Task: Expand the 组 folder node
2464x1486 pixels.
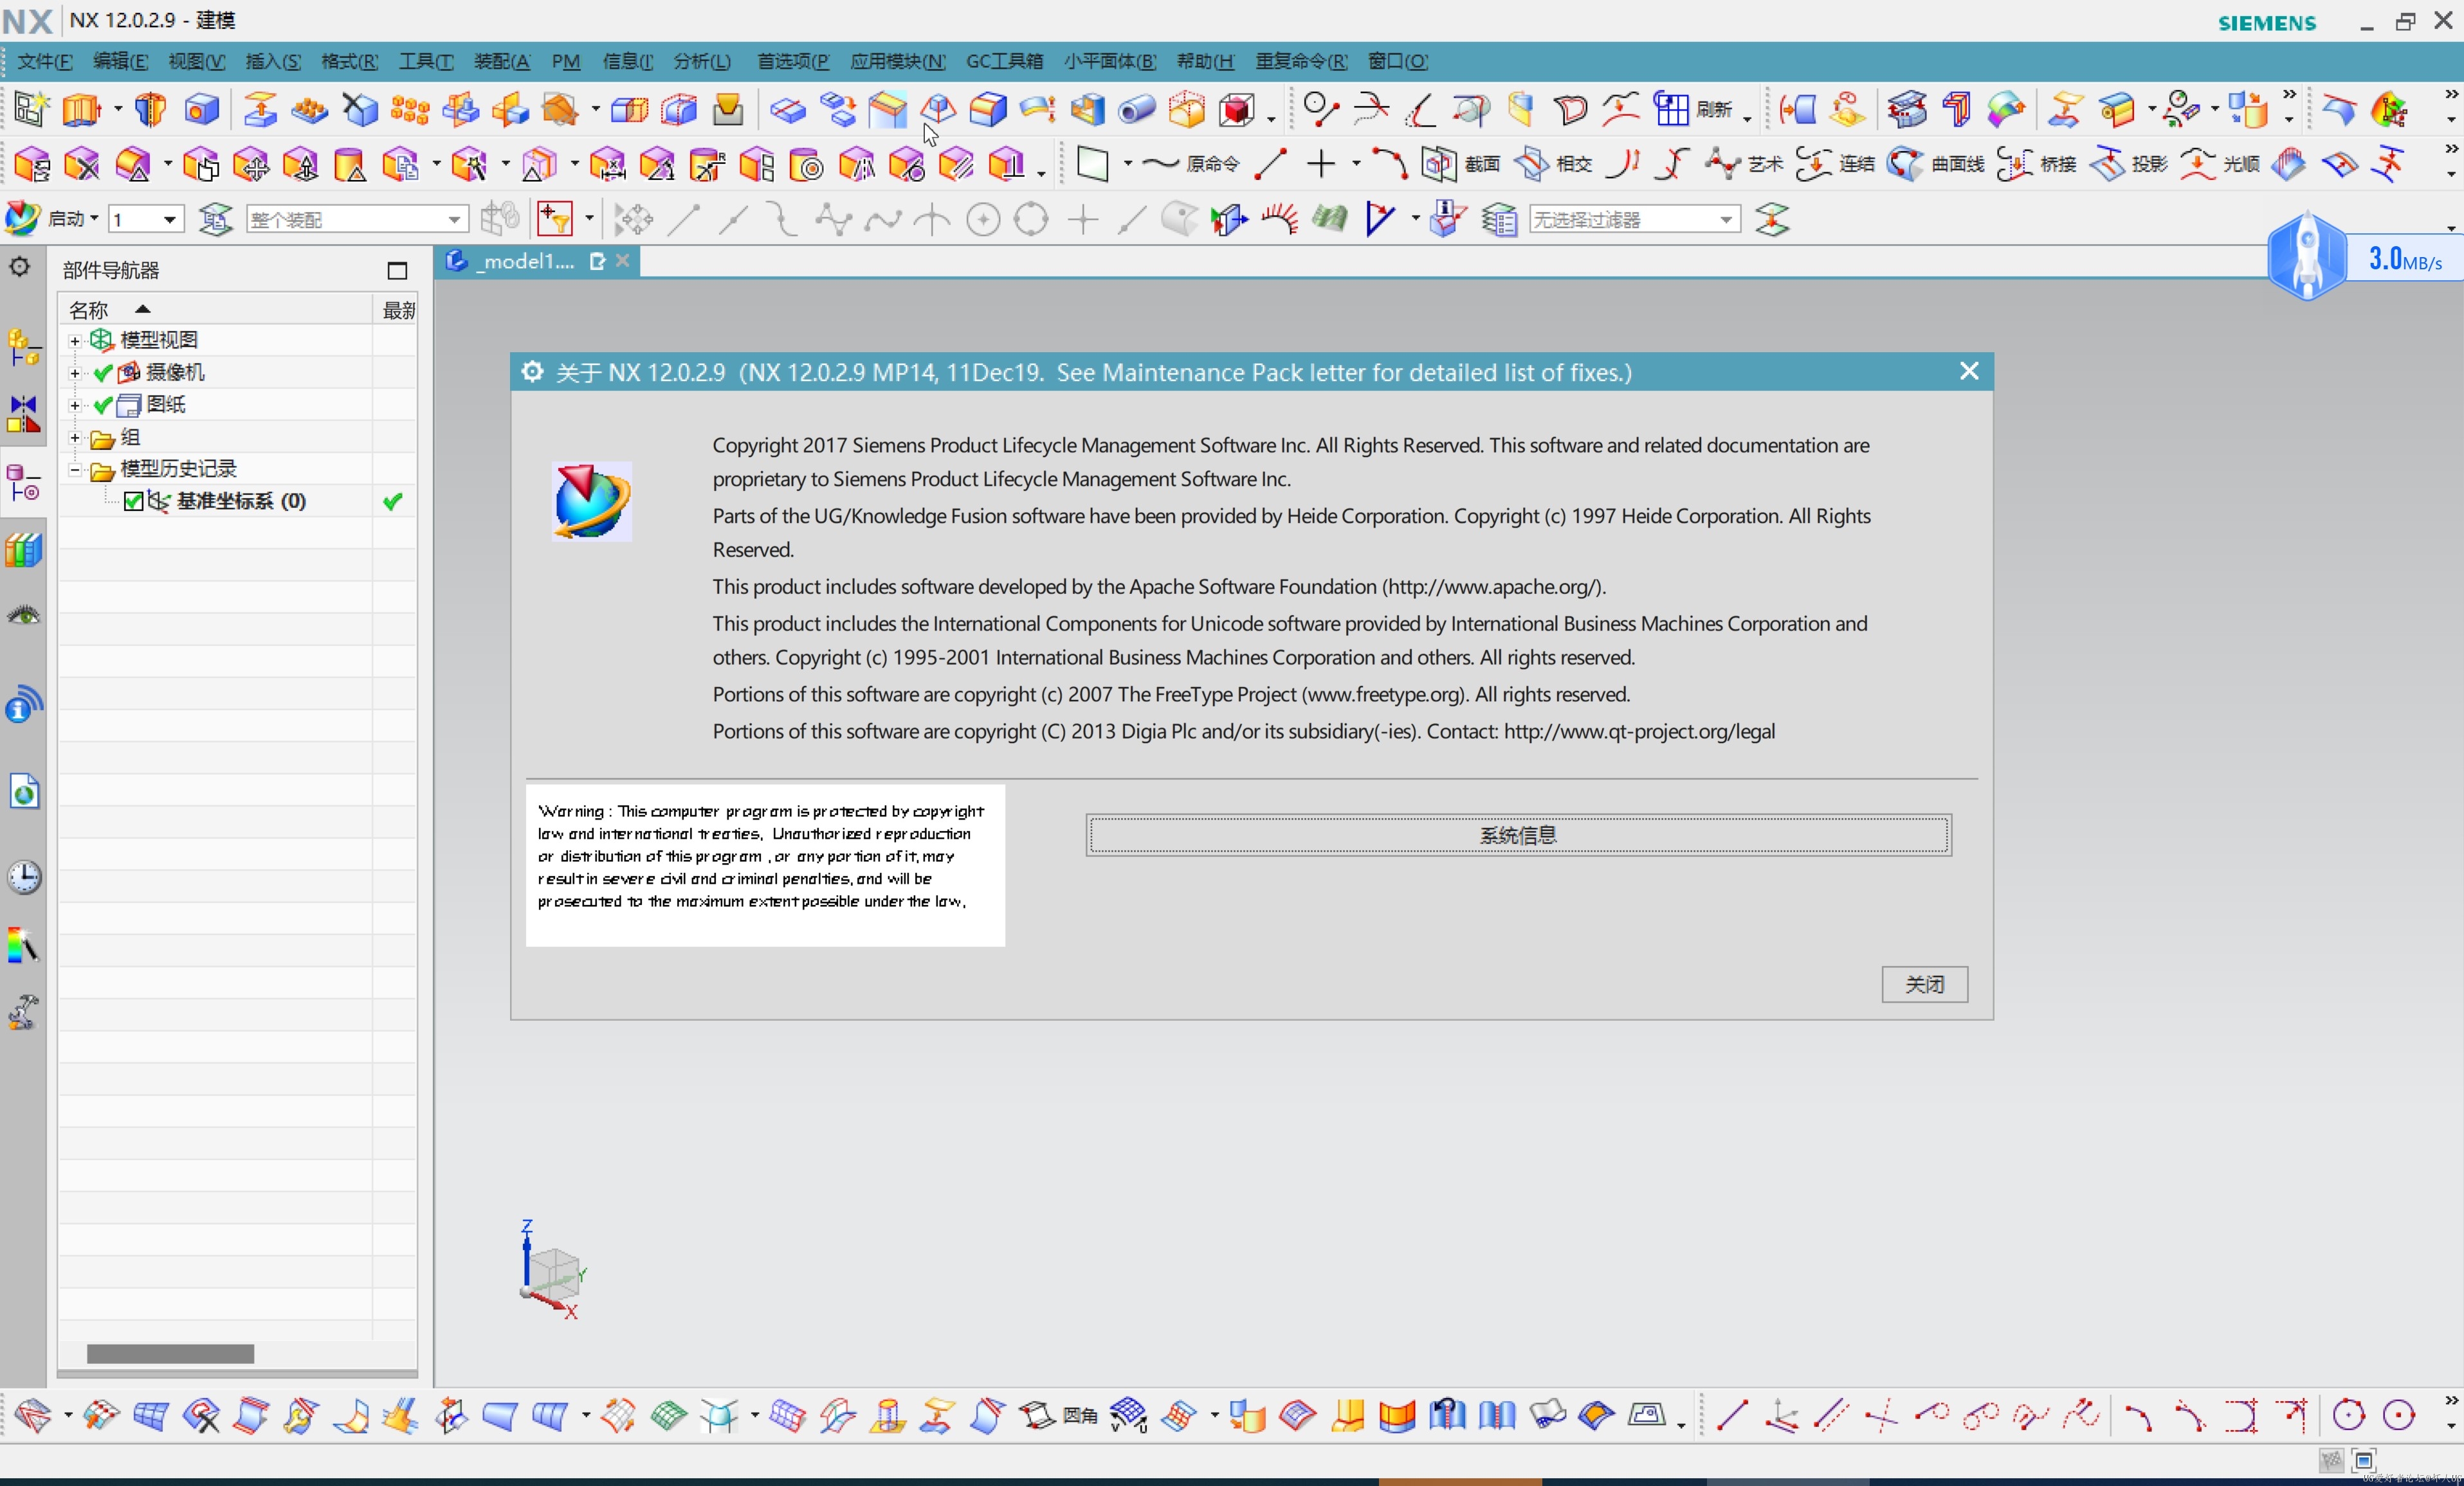Action: [x=75, y=436]
